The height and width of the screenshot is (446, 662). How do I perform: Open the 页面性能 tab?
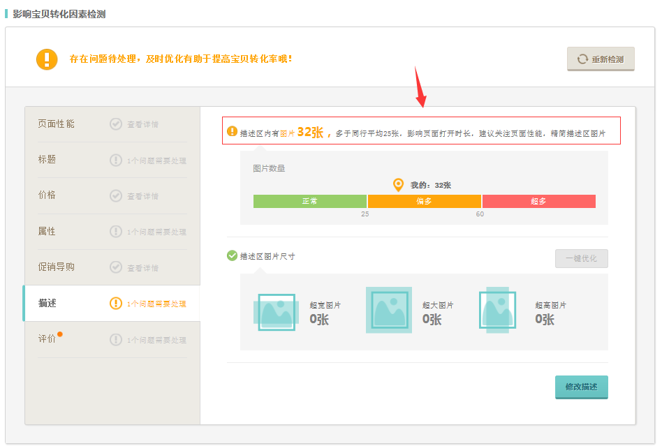coord(57,124)
